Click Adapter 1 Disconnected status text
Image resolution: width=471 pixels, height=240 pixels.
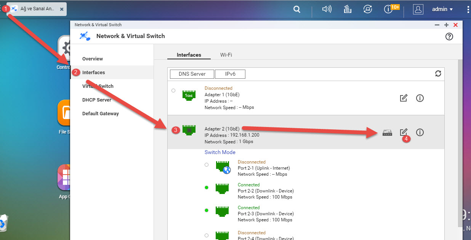coord(218,88)
